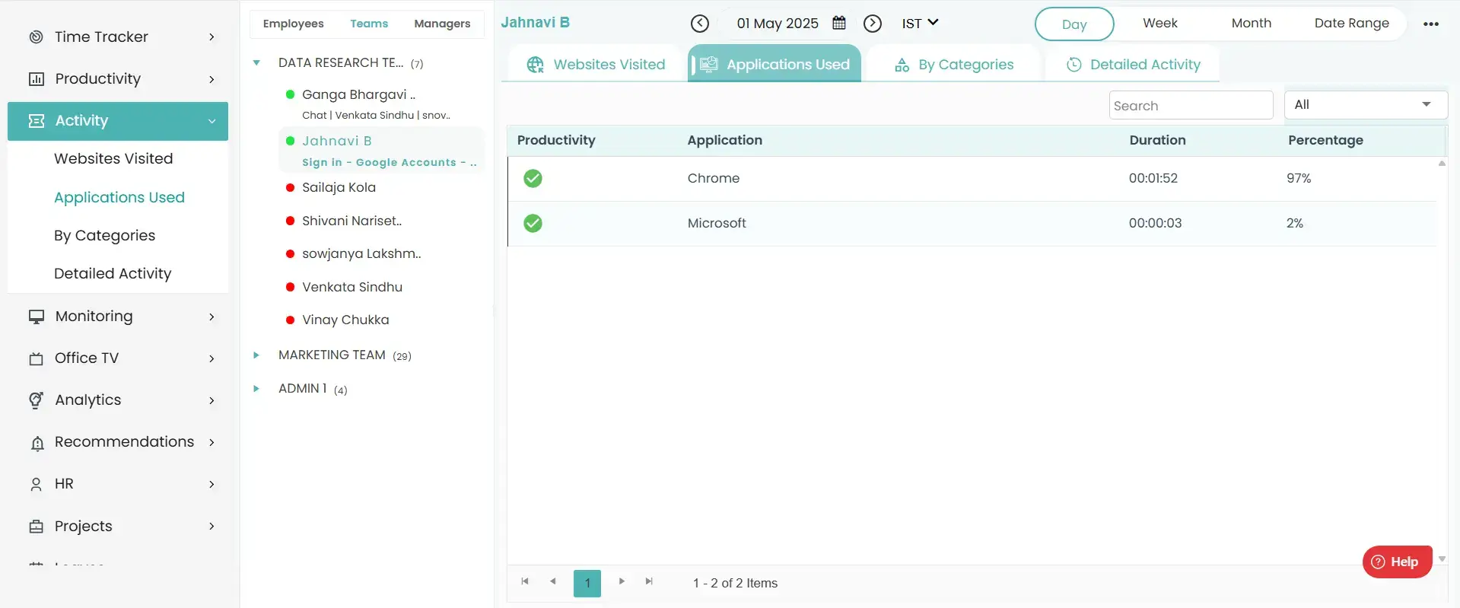Expand the Time Tracker menu chevron
The height and width of the screenshot is (608, 1460).
point(212,37)
